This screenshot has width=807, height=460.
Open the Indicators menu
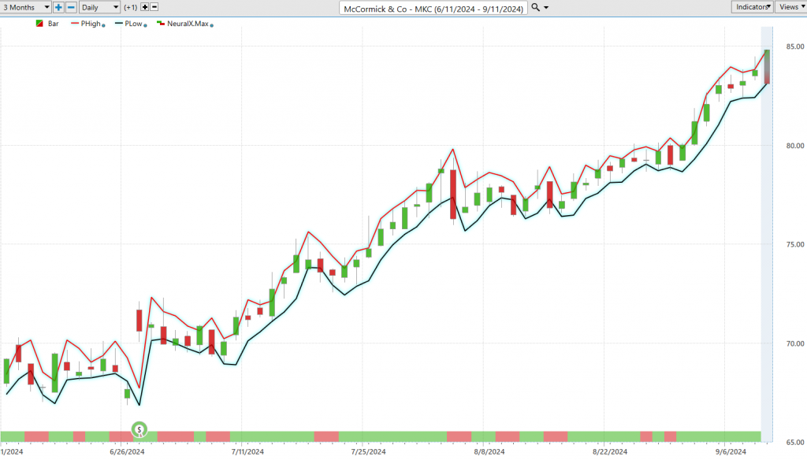coord(753,6)
